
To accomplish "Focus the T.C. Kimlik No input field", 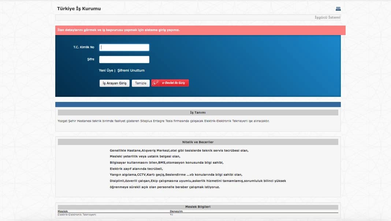I will tap(124, 47).
